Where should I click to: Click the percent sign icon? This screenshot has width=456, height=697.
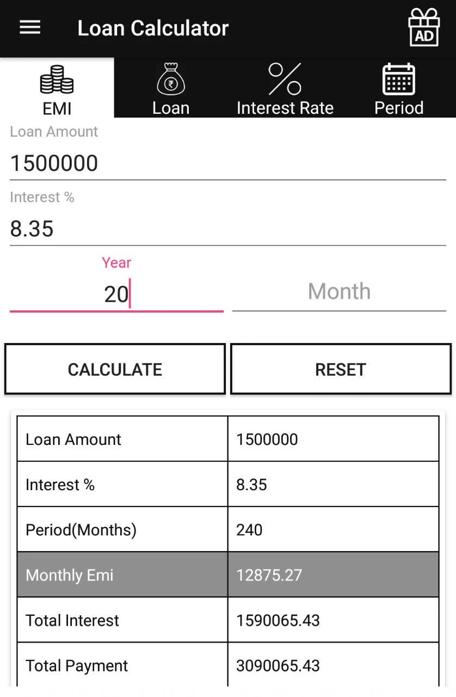coord(285,79)
